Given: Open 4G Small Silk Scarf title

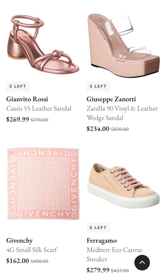Looking at the screenshot, I should tap(32, 250).
